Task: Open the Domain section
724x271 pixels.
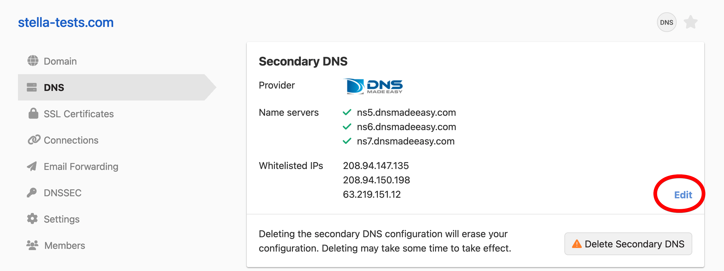Action: [60, 61]
